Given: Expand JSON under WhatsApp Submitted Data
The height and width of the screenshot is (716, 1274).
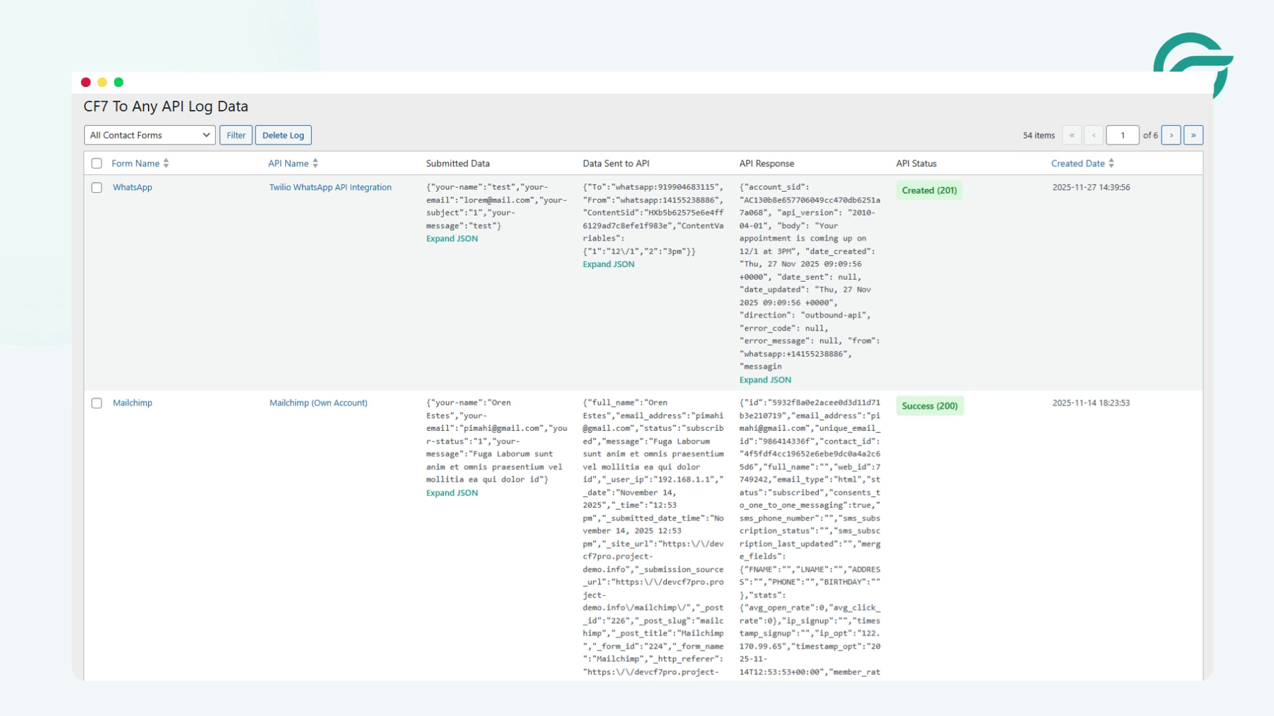Looking at the screenshot, I should pos(452,238).
